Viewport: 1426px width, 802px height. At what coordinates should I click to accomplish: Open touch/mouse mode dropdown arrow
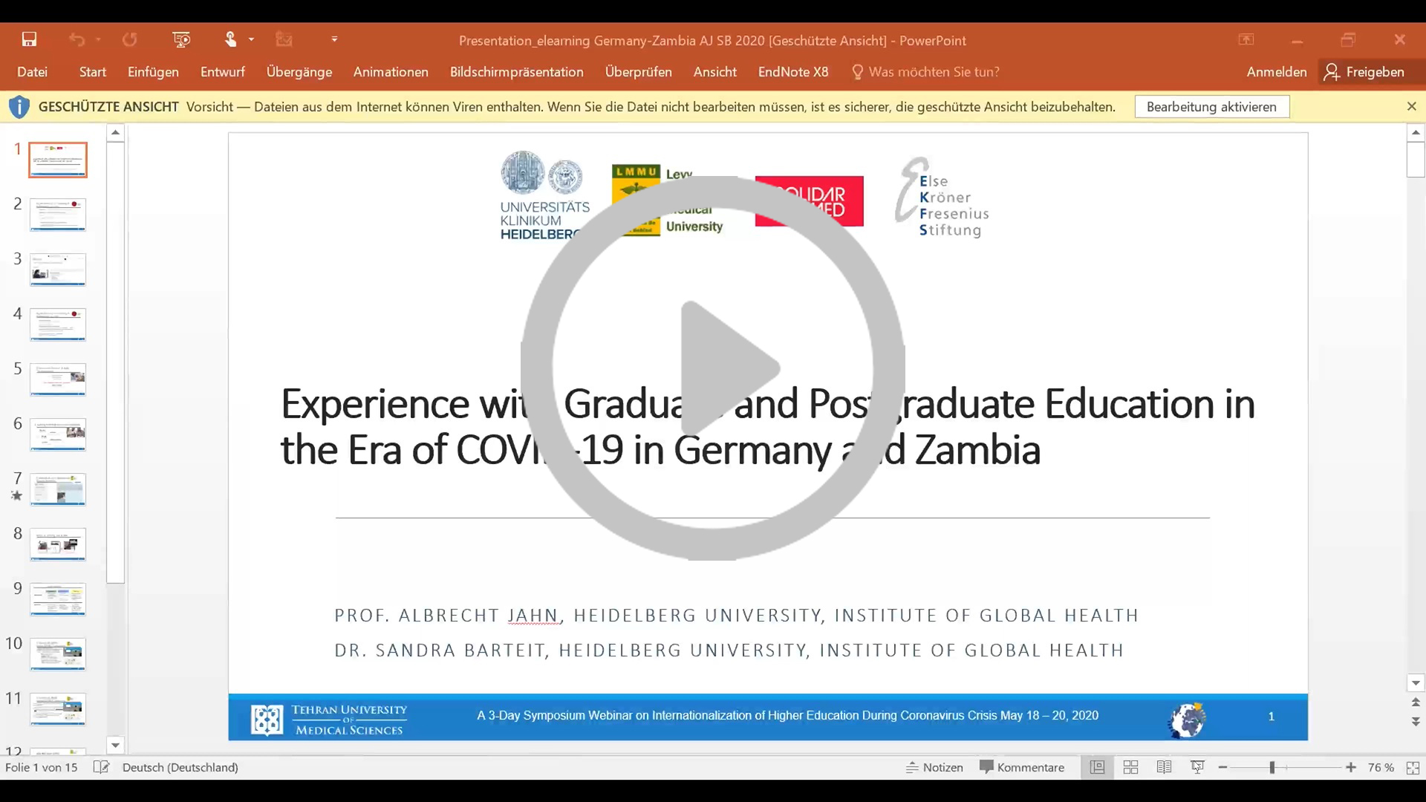click(x=252, y=39)
